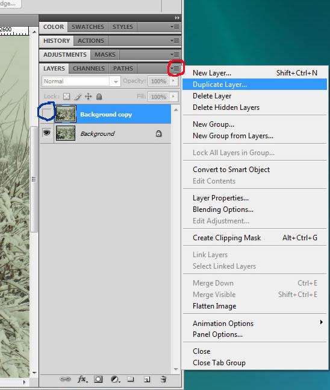Select Delete Hidden Layers
Screen dimensions: 330x390
click(255, 107)
